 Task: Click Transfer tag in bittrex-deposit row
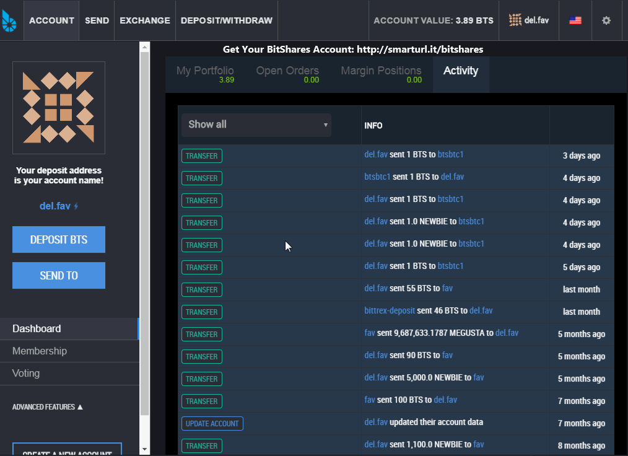tap(202, 312)
